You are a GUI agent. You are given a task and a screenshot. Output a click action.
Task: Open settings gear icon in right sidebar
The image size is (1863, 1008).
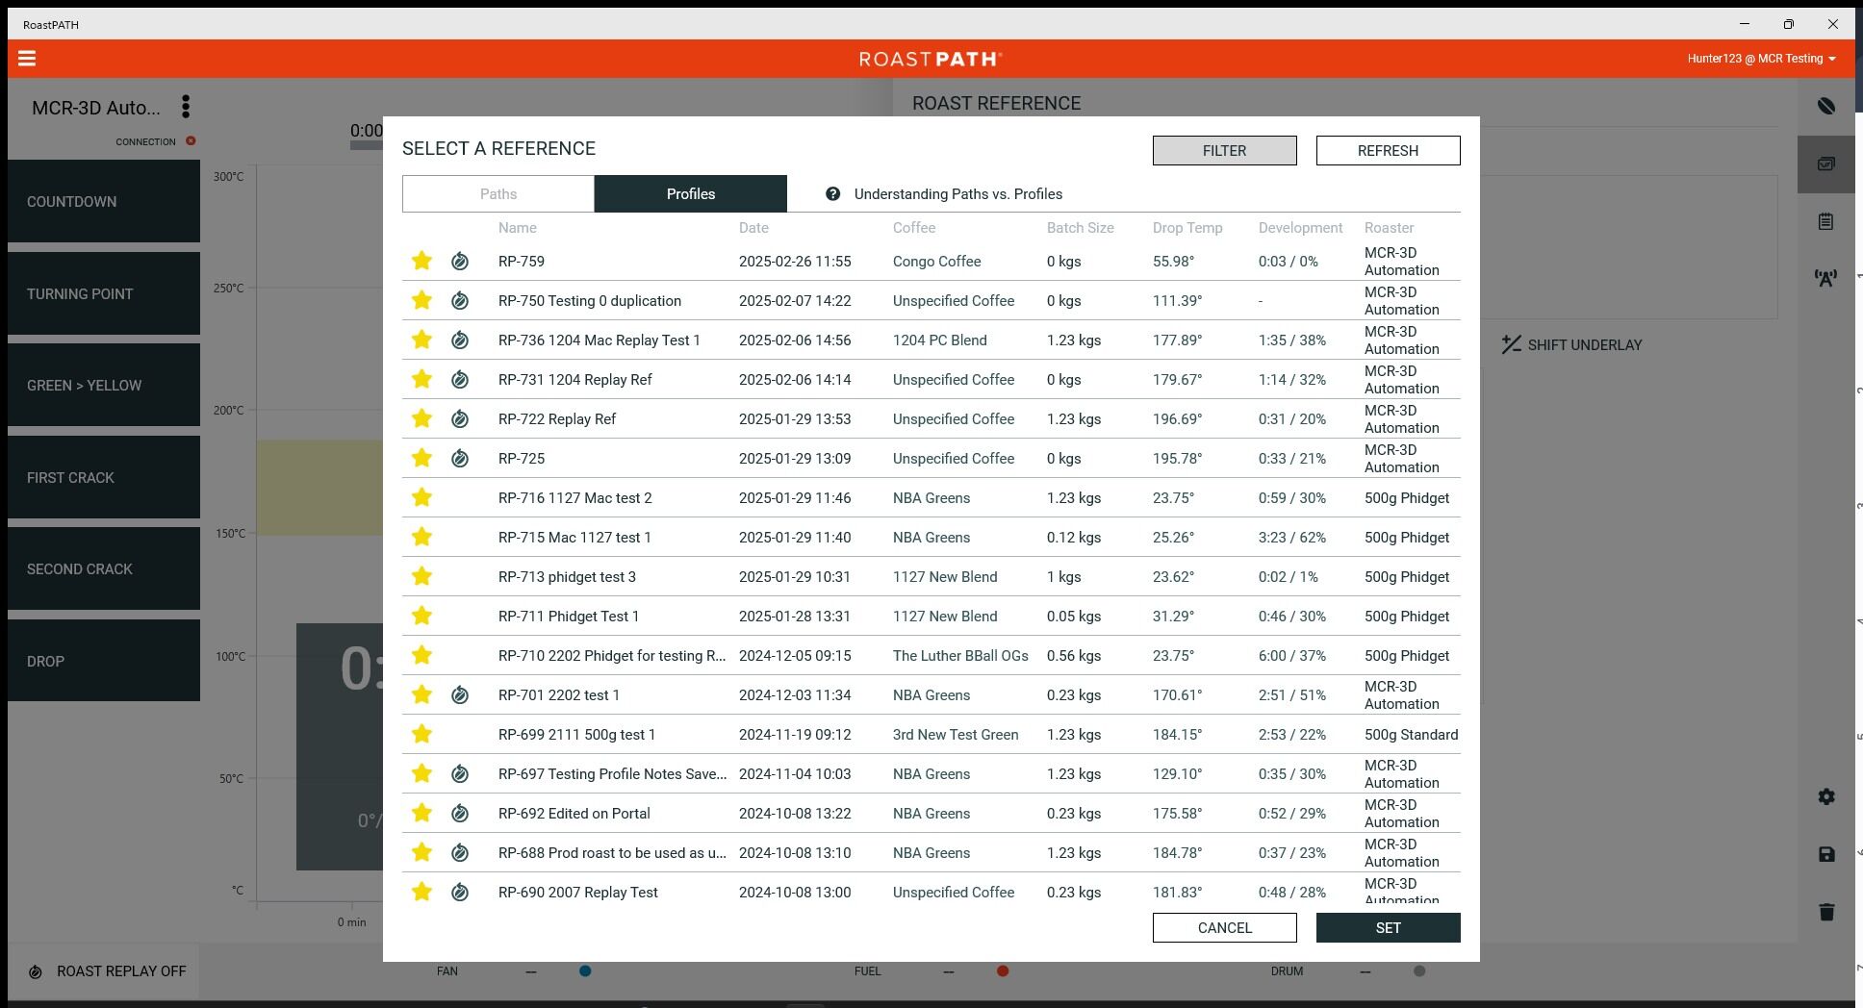(1826, 796)
